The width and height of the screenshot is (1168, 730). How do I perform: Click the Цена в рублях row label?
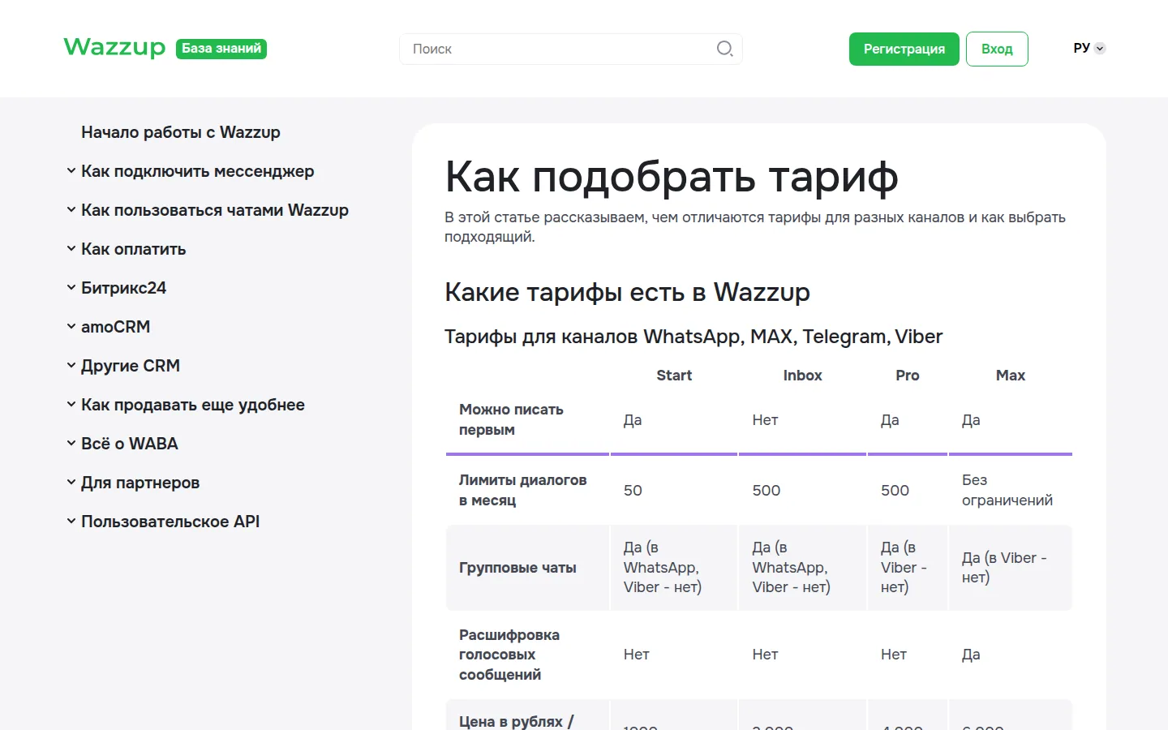pos(516,721)
